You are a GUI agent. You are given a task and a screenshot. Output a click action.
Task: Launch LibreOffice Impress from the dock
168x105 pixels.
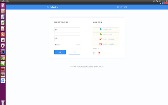[x=3, y=29]
